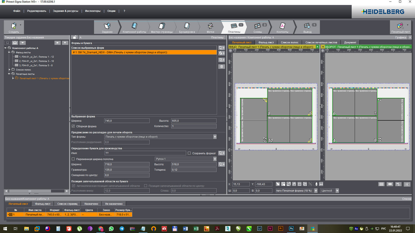Switch to the Не назначено tab
The height and width of the screenshot is (233, 415).
pyautogui.click(x=114, y=204)
